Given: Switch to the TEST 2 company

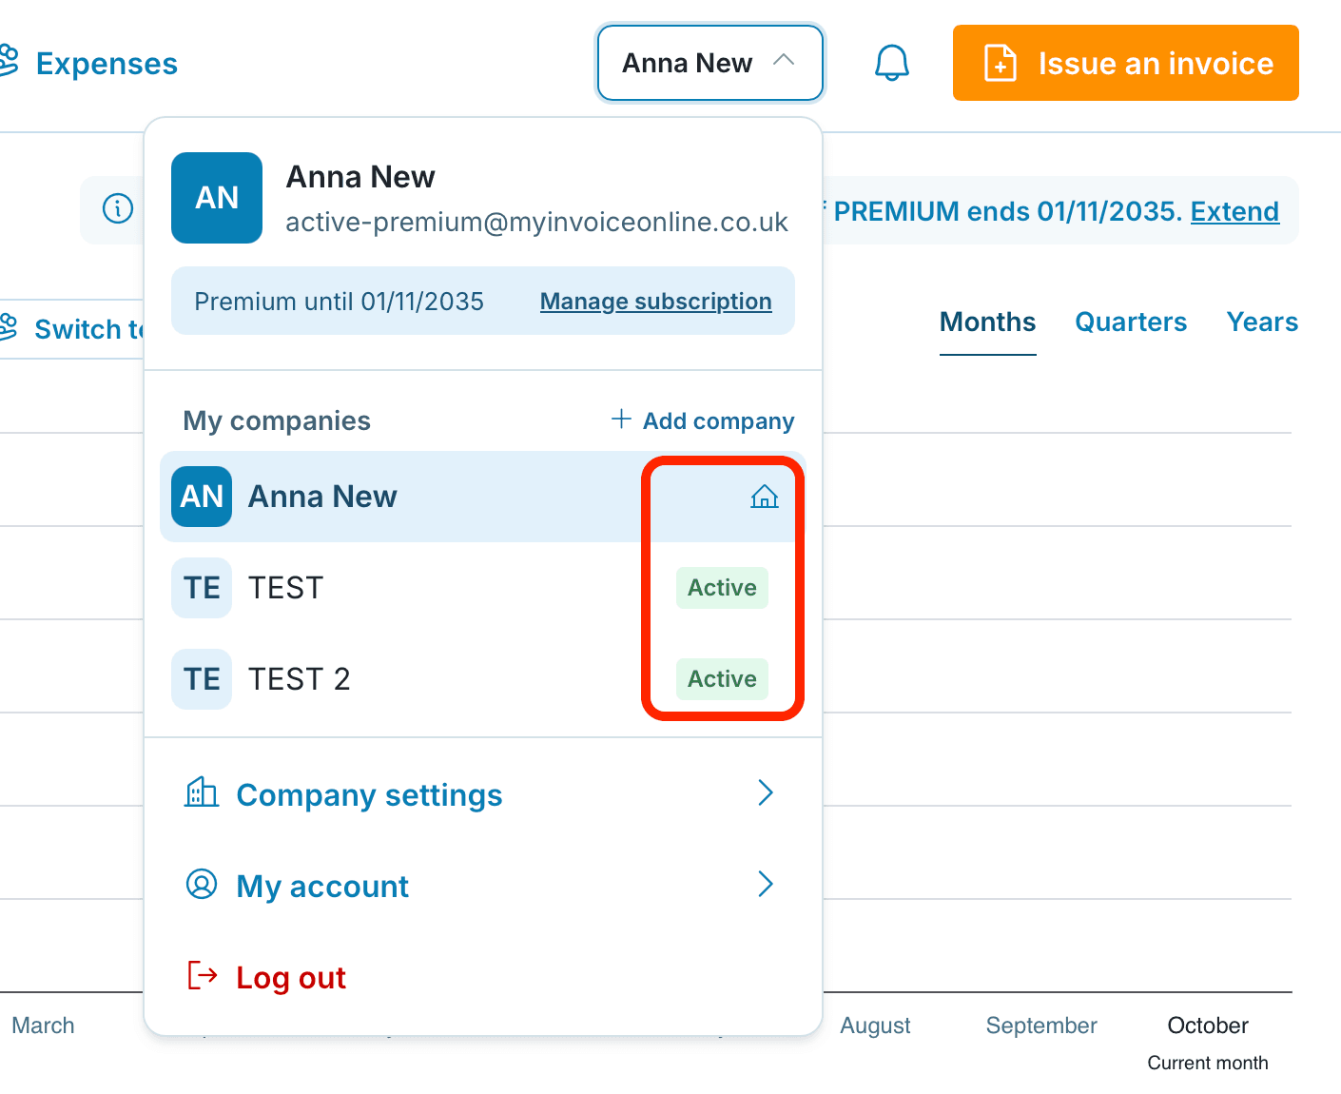Looking at the screenshot, I should [x=483, y=679].
